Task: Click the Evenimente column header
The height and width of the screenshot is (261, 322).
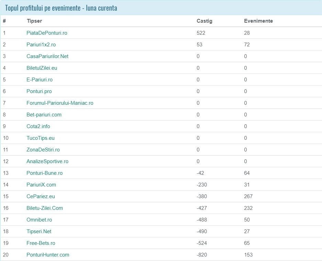Action: (x=258, y=21)
